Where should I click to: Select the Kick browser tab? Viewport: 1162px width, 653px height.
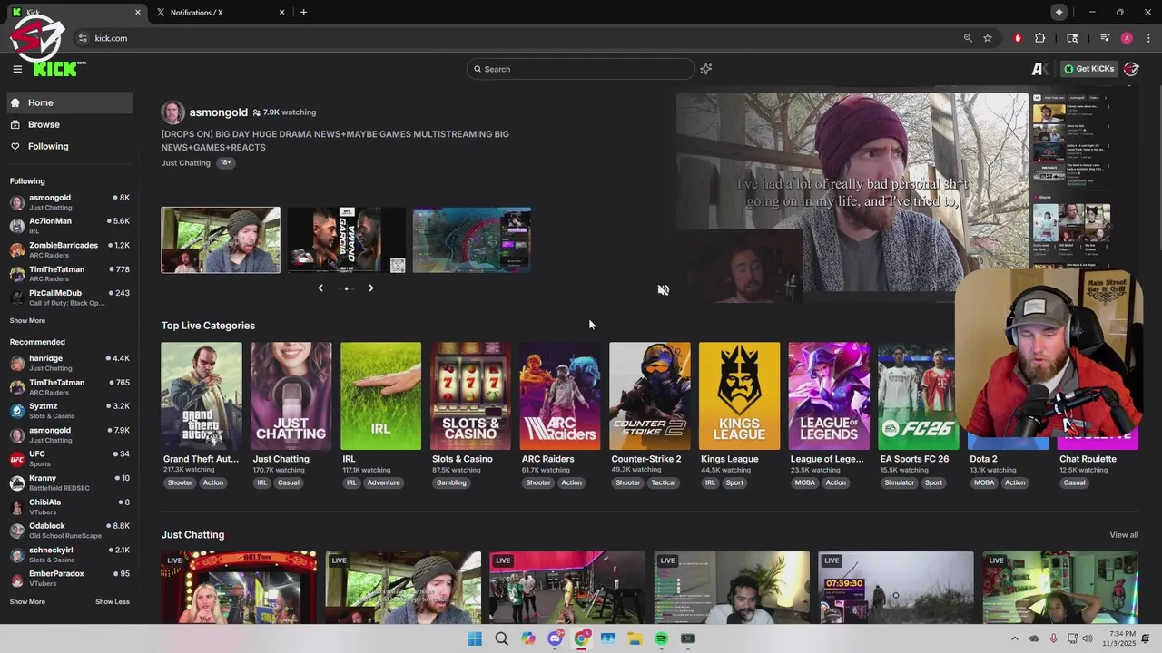pos(74,12)
